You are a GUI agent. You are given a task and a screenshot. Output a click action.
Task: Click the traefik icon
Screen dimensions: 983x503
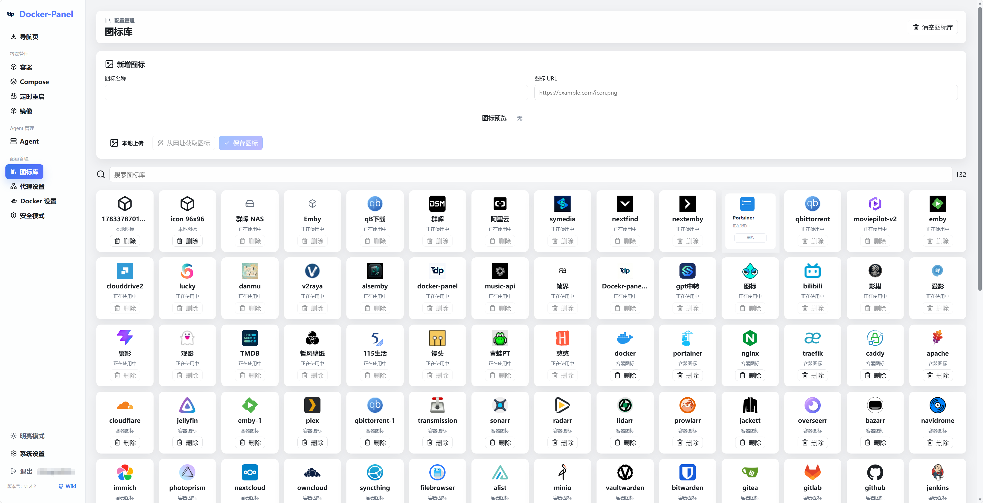click(812, 338)
